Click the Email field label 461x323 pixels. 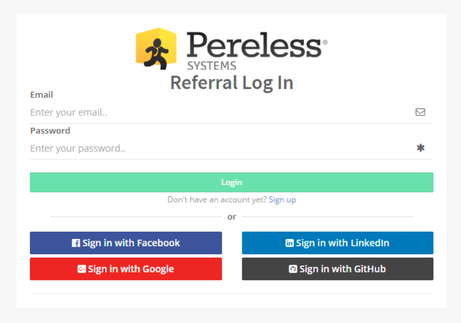click(x=41, y=95)
